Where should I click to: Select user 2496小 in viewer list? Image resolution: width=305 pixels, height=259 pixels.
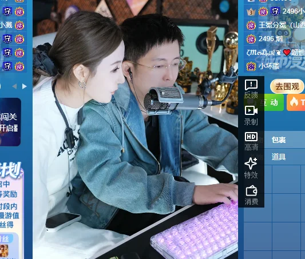[294, 11]
